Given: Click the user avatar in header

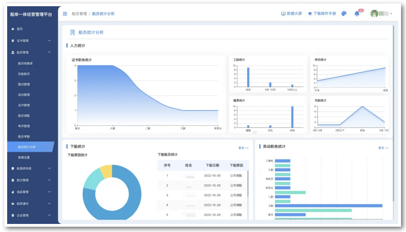Looking at the screenshot, I should pyautogui.click(x=374, y=14).
